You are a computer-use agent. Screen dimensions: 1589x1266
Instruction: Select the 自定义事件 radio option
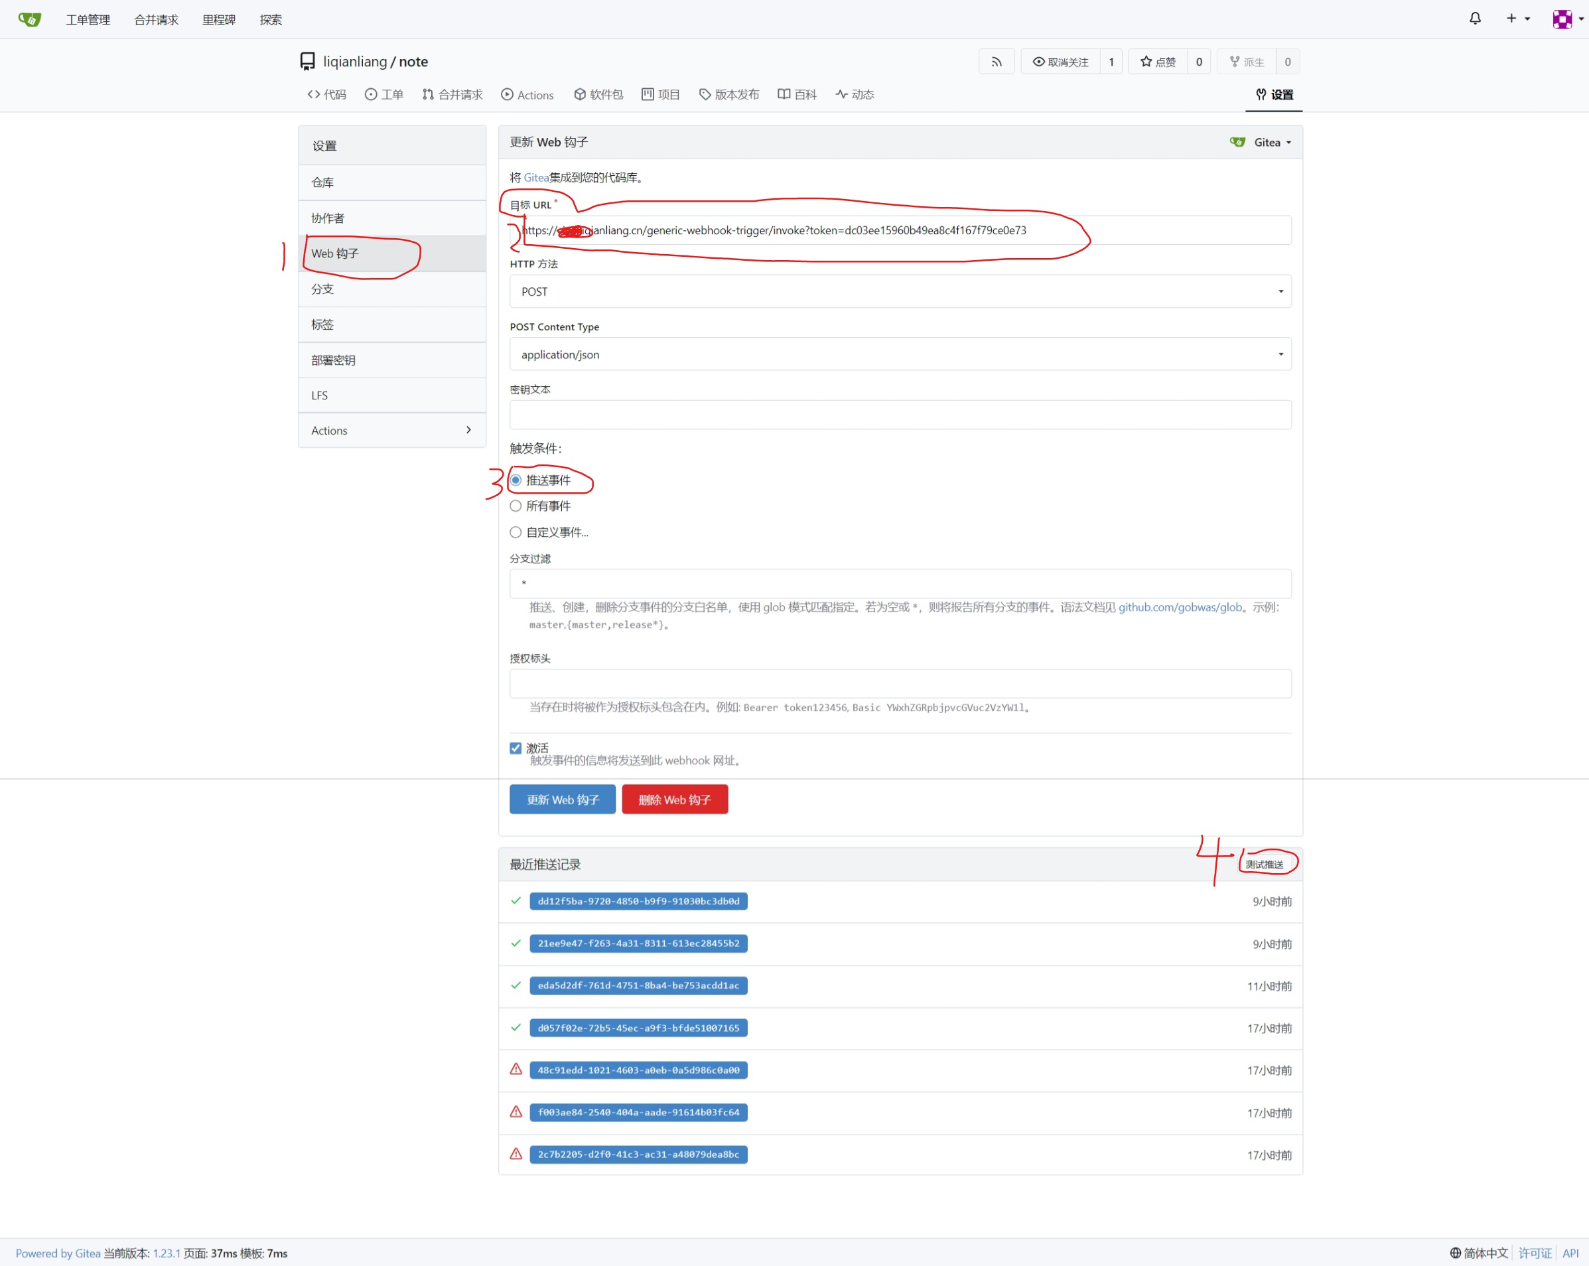pos(516,532)
